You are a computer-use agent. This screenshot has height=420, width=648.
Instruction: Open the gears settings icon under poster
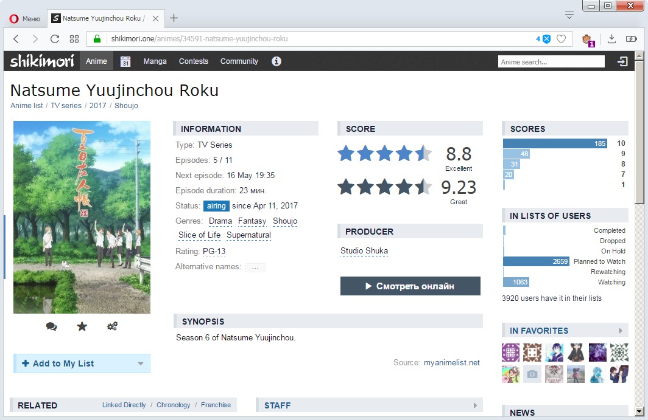(112, 326)
